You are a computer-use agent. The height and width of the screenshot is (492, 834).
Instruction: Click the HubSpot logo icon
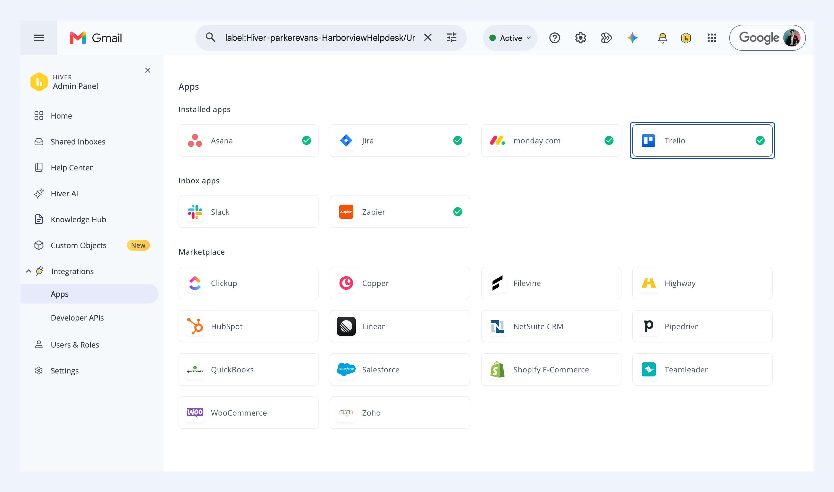coord(195,326)
